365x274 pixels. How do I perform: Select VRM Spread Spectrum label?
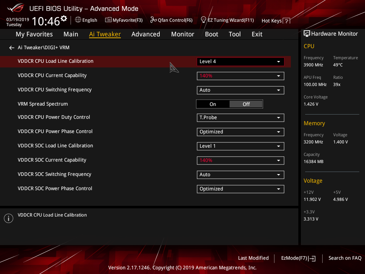[43, 104]
